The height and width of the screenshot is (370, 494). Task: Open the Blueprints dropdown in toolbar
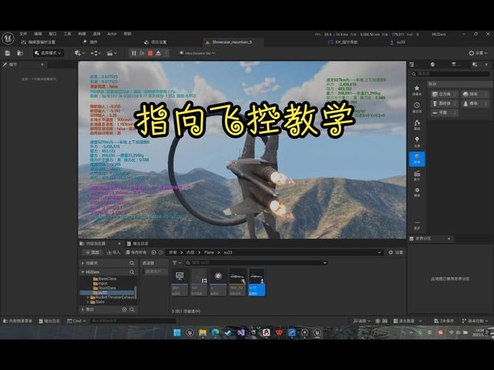[x=95, y=53]
